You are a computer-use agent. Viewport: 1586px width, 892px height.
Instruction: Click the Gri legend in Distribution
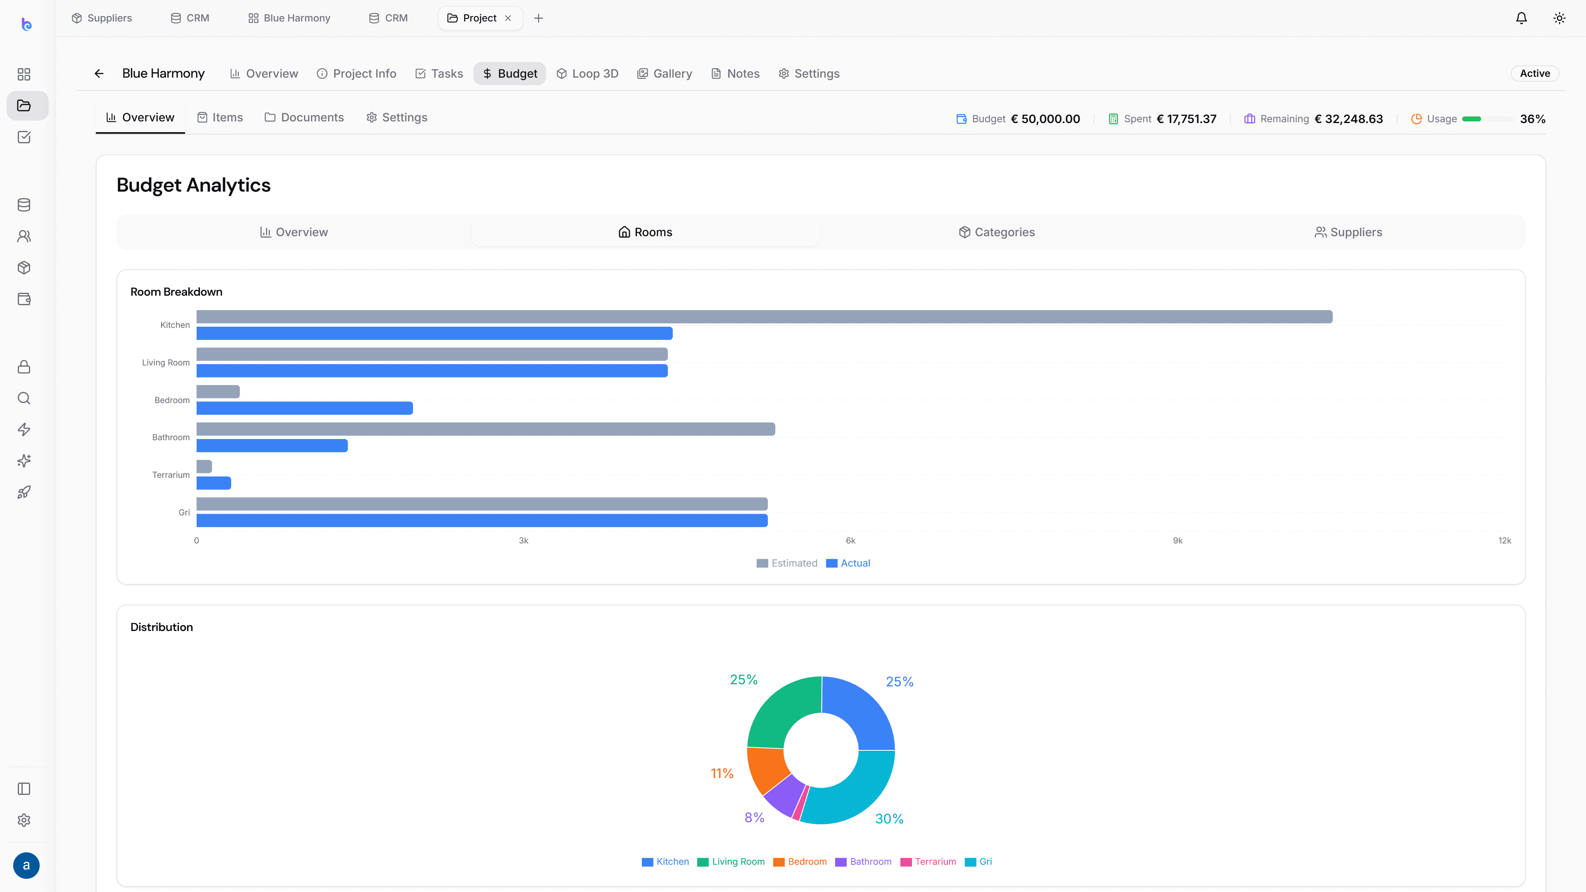point(978,862)
